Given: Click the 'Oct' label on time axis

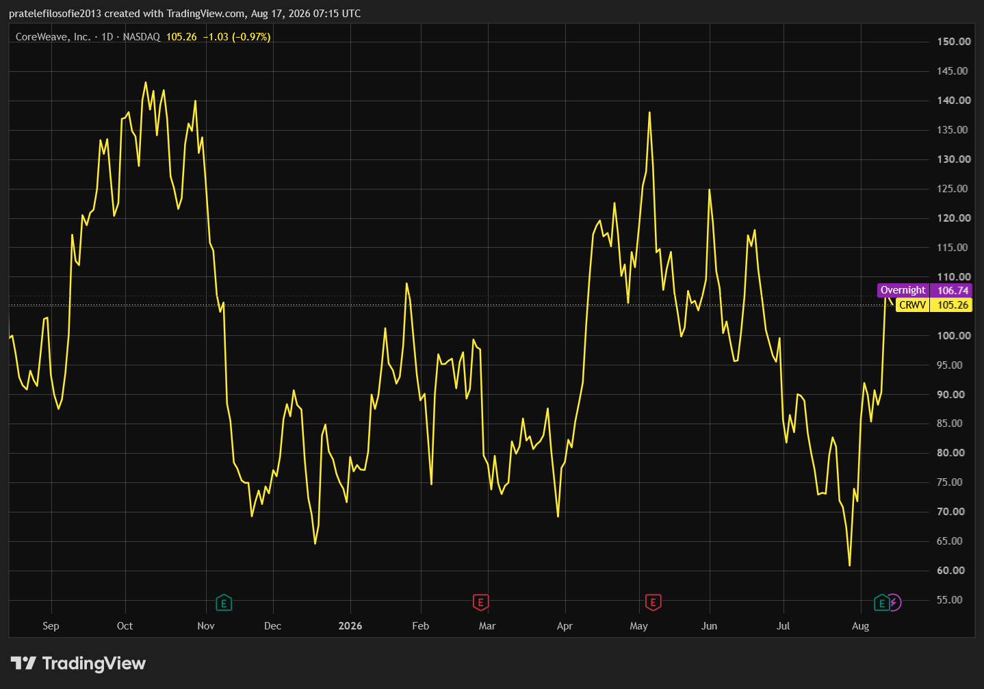Looking at the screenshot, I should [x=125, y=626].
